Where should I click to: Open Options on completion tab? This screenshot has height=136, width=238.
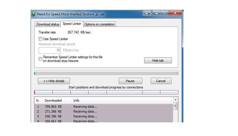tap(99, 24)
